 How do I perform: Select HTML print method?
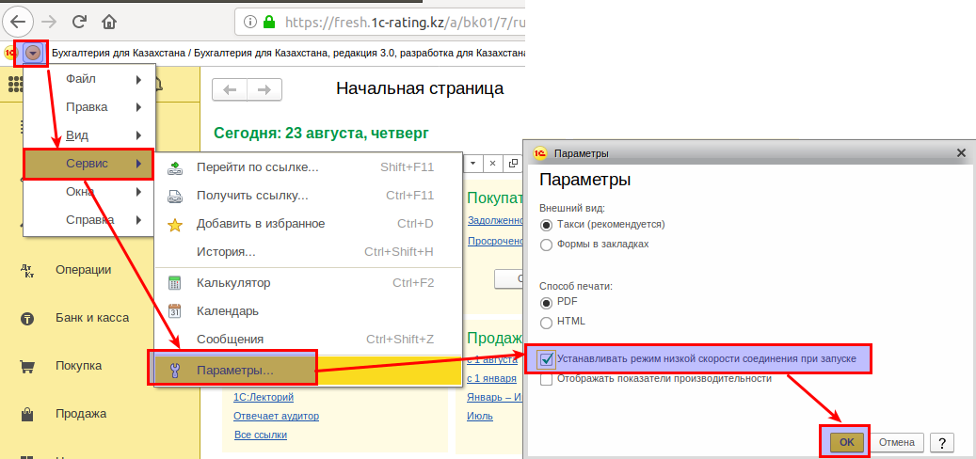pyautogui.click(x=547, y=322)
